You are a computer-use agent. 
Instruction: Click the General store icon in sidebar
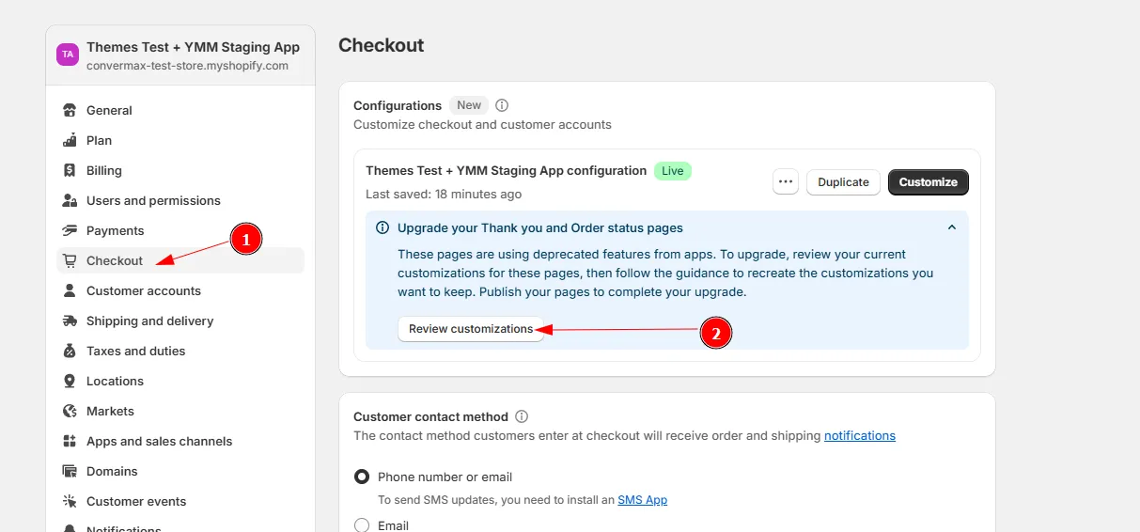70,111
